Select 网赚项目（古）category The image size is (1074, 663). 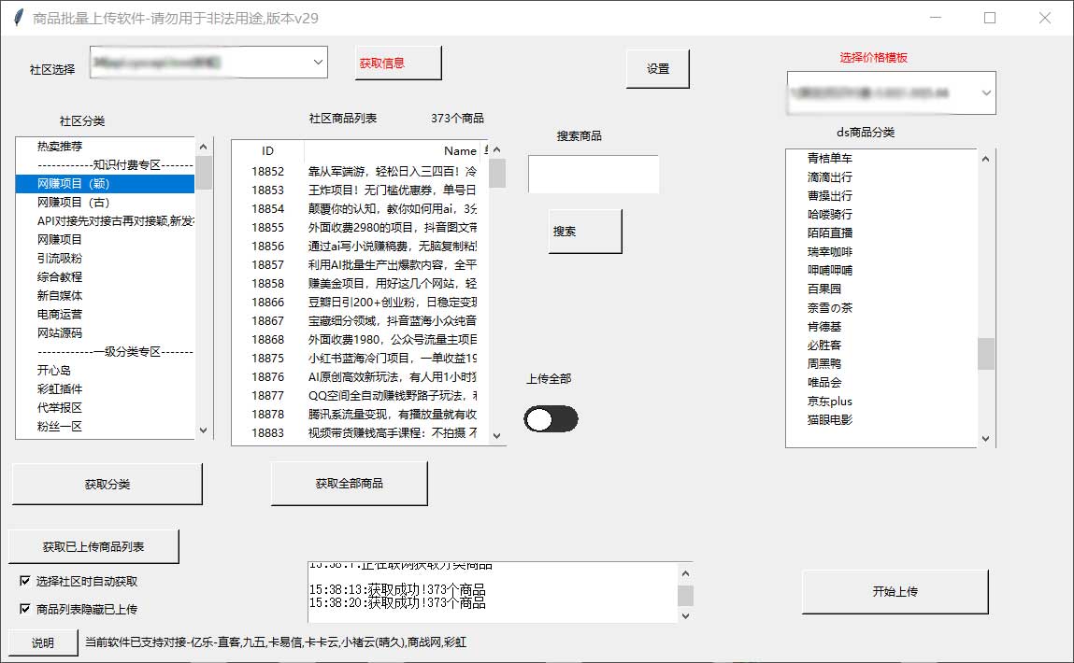(x=106, y=202)
